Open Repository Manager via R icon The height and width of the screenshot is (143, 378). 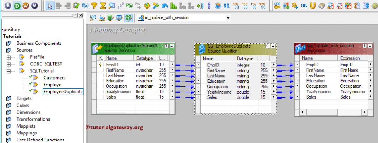[9, 6]
